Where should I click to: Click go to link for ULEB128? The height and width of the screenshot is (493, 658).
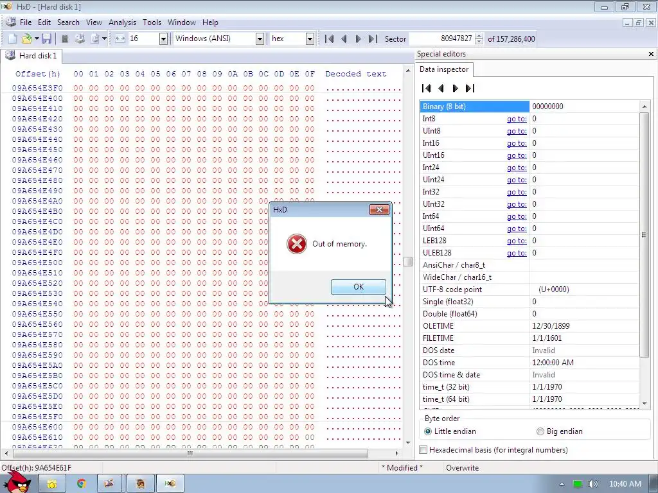(517, 253)
